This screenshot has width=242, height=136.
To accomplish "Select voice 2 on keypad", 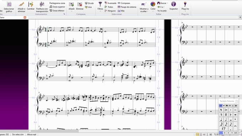I will [225, 133].
